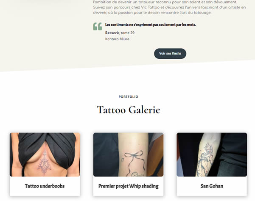Click the sternum tattoo in first photo

(44, 163)
